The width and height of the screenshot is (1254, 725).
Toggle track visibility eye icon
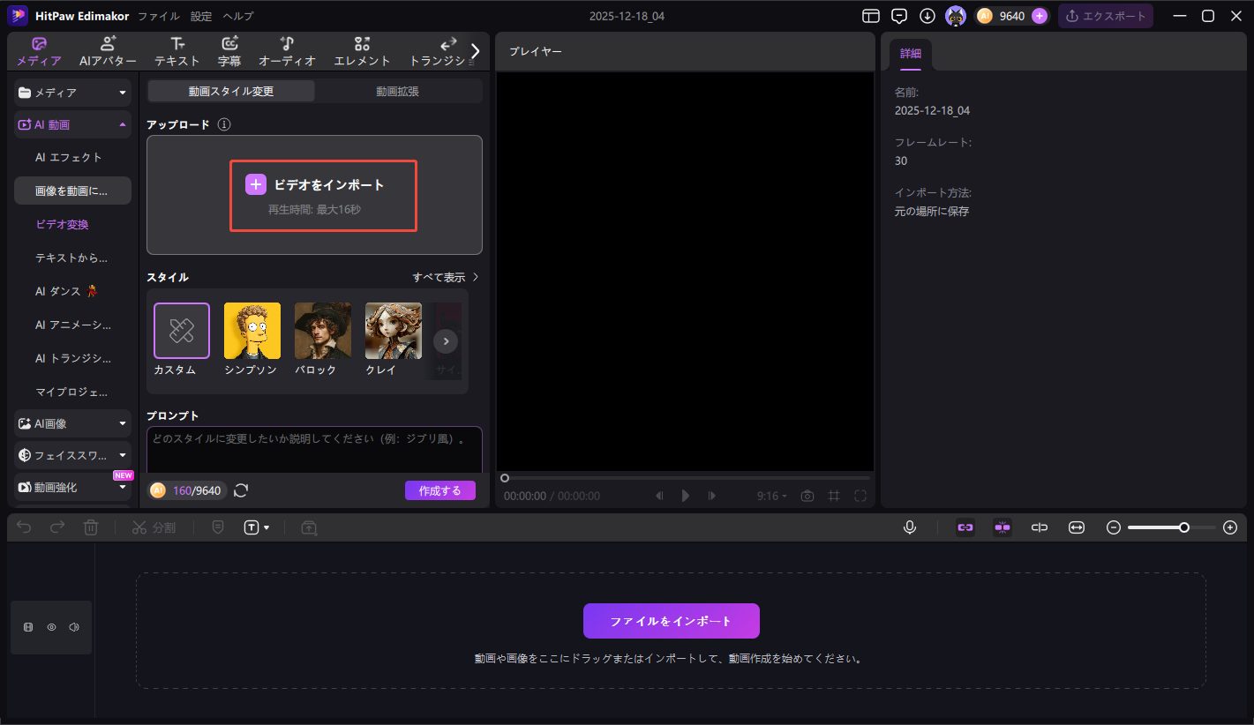pyautogui.click(x=51, y=627)
